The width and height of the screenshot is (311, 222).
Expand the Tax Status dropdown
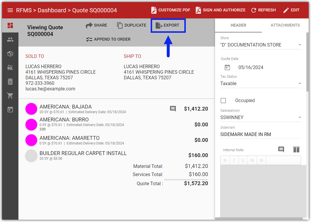(299, 83)
